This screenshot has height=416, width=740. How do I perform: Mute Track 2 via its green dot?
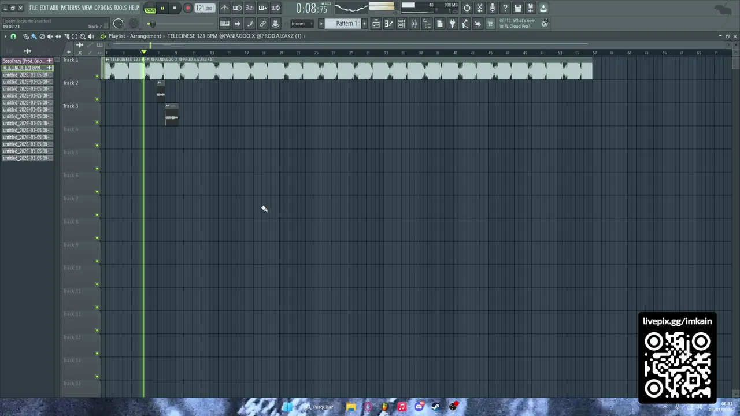(97, 99)
